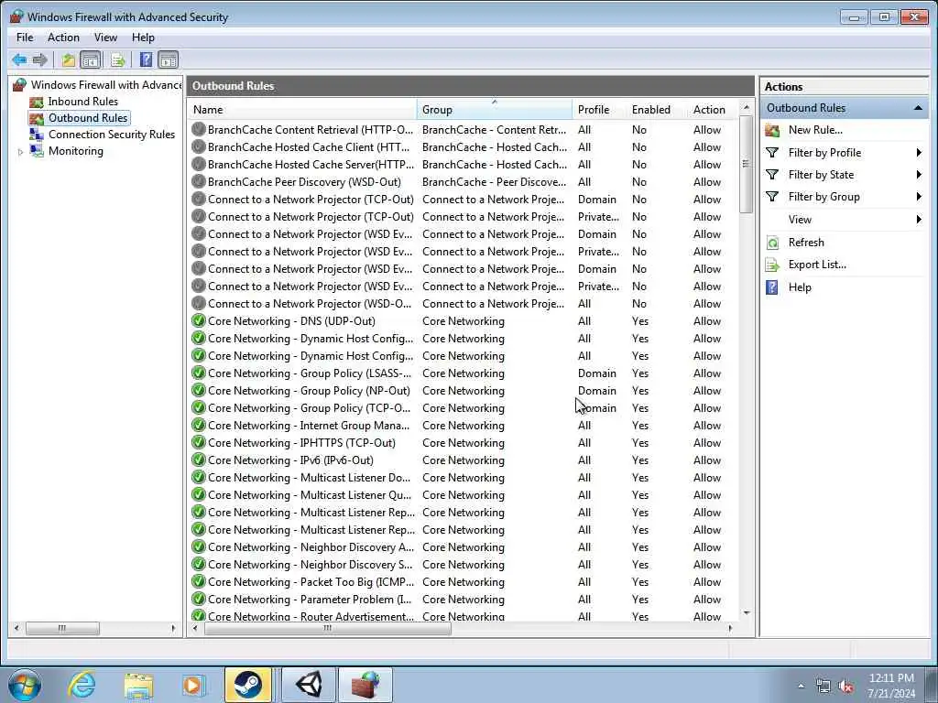Click the Monitoring tree icon
The image size is (938, 703).
(x=37, y=151)
